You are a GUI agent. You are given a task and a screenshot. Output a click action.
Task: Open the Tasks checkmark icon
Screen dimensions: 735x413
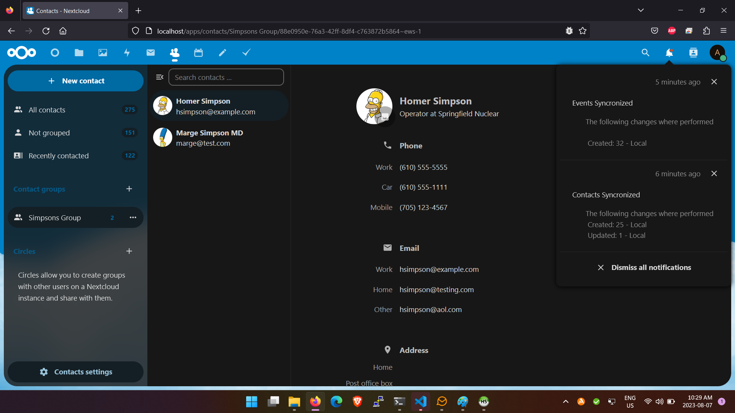click(x=246, y=52)
